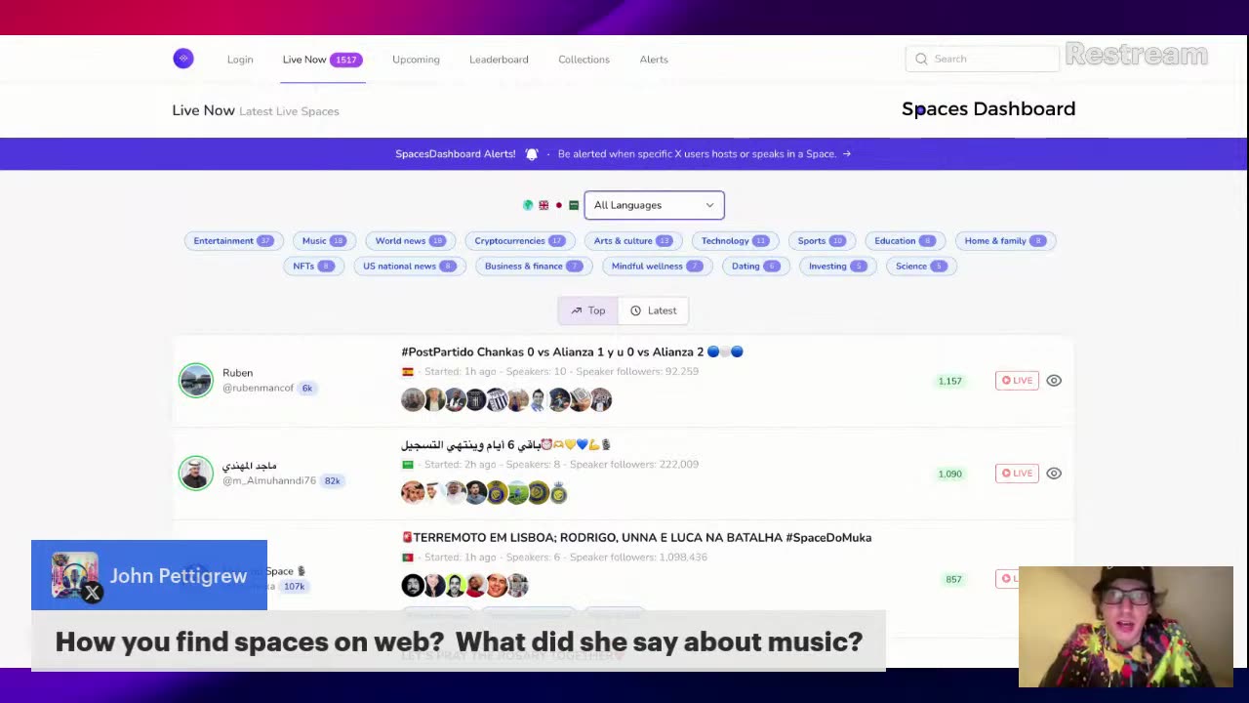Image resolution: width=1249 pixels, height=703 pixels.
Task: Click the 1,157 listener count
Action: click(x=949, y=381)
